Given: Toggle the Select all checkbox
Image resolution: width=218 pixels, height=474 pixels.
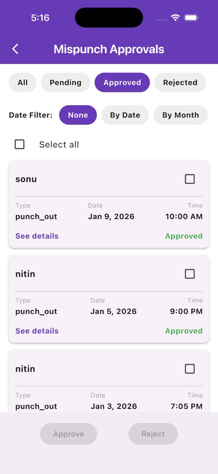Looking at the screenshot, I should [x=19, y=144].
